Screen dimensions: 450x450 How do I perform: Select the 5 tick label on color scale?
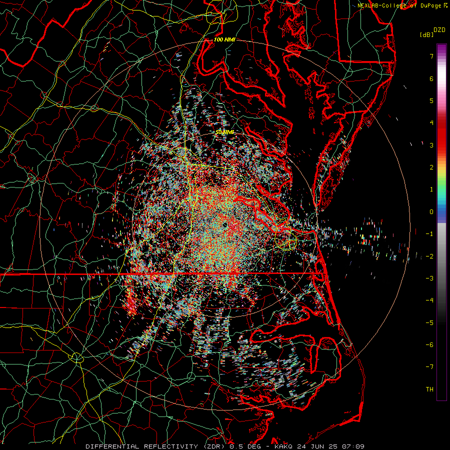click(x=431, y=100)
